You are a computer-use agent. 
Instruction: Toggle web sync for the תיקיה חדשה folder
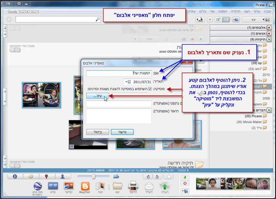click(15, 166)
